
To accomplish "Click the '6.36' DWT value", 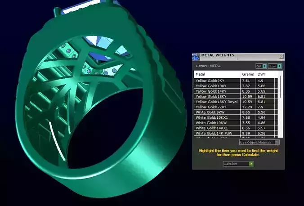I will point(261,133).
